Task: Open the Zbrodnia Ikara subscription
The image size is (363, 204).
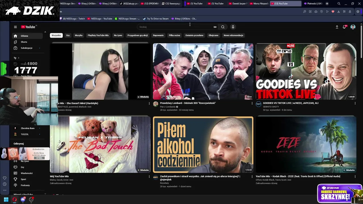Action: (x=27, y=128)
